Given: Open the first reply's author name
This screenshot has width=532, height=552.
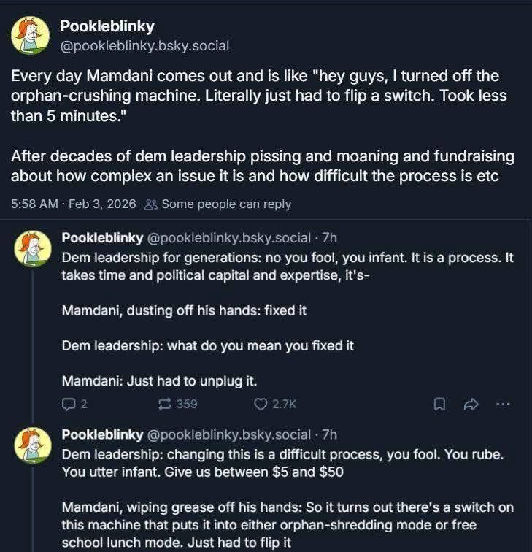Looking at the screenshot, I should pyautogui.click(x=102, y=237).
